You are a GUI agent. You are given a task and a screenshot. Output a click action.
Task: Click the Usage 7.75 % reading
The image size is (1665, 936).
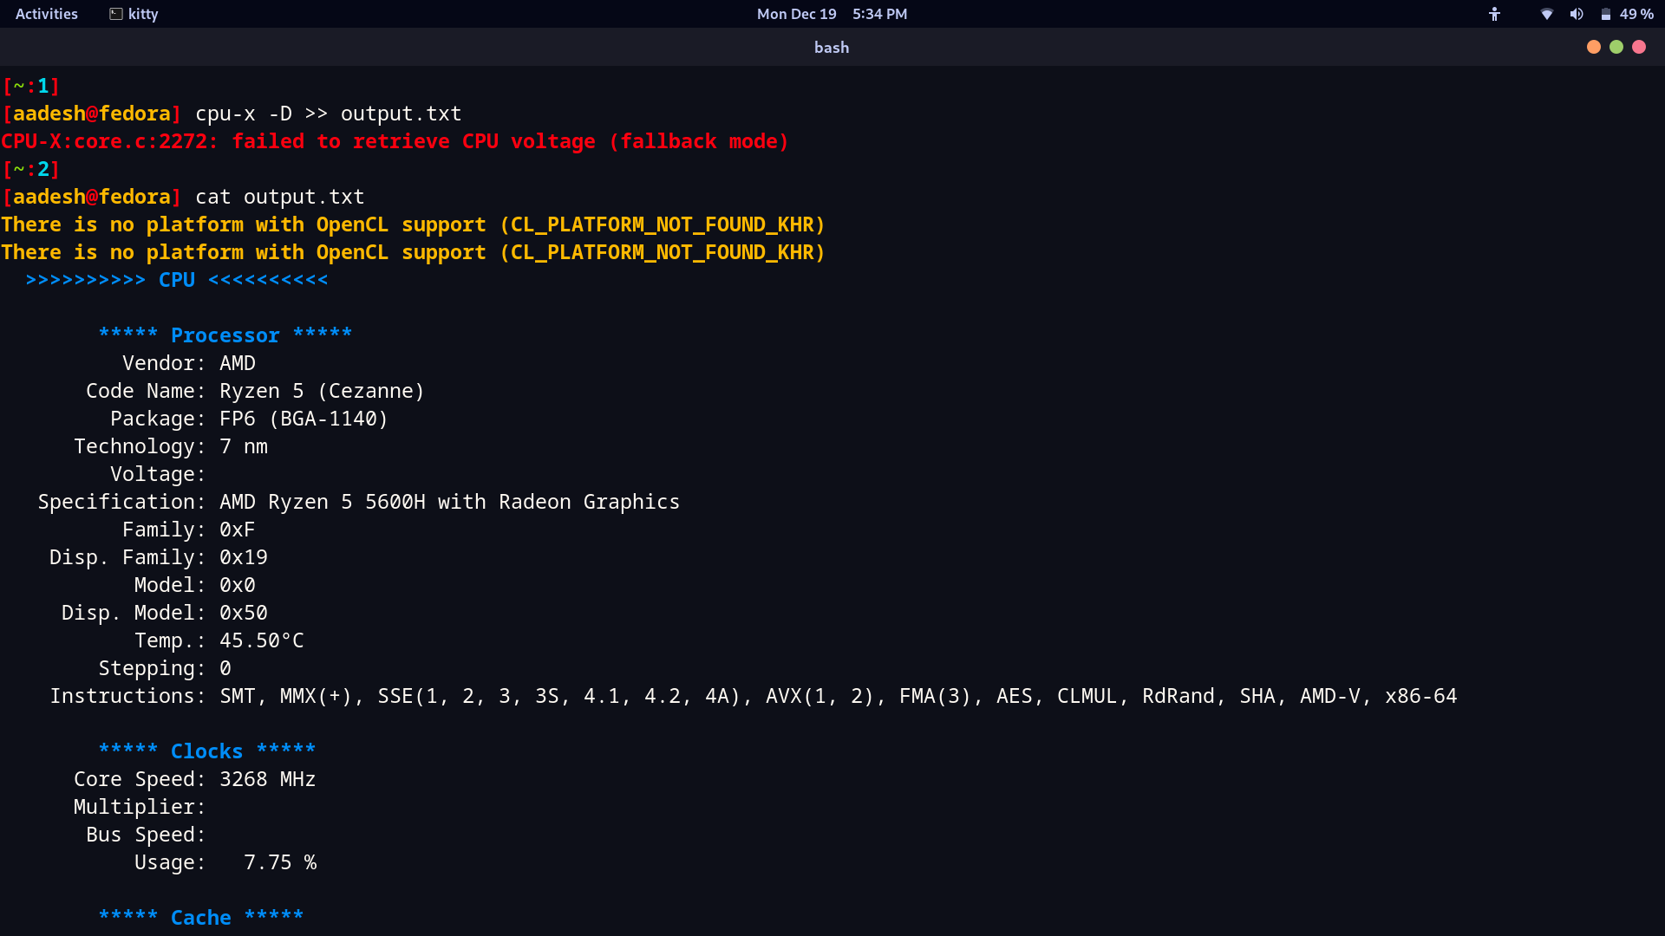(279, 862)
